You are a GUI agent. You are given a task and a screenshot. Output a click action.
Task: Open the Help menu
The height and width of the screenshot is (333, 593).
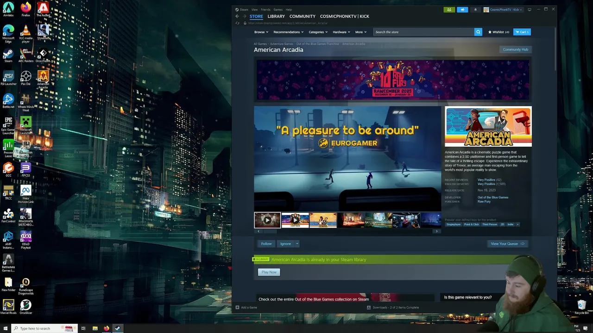289,9
